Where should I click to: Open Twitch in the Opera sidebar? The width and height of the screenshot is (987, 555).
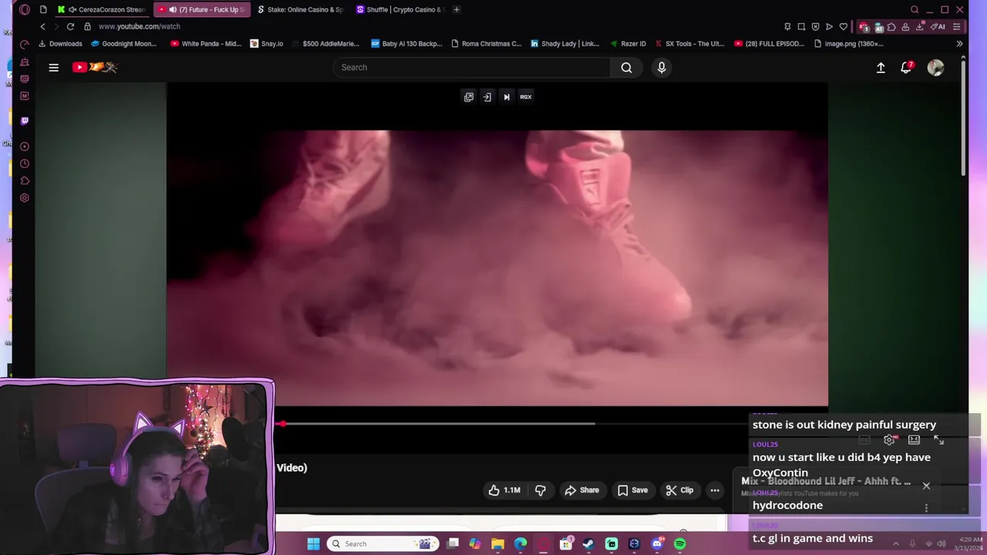coord(25,121)
